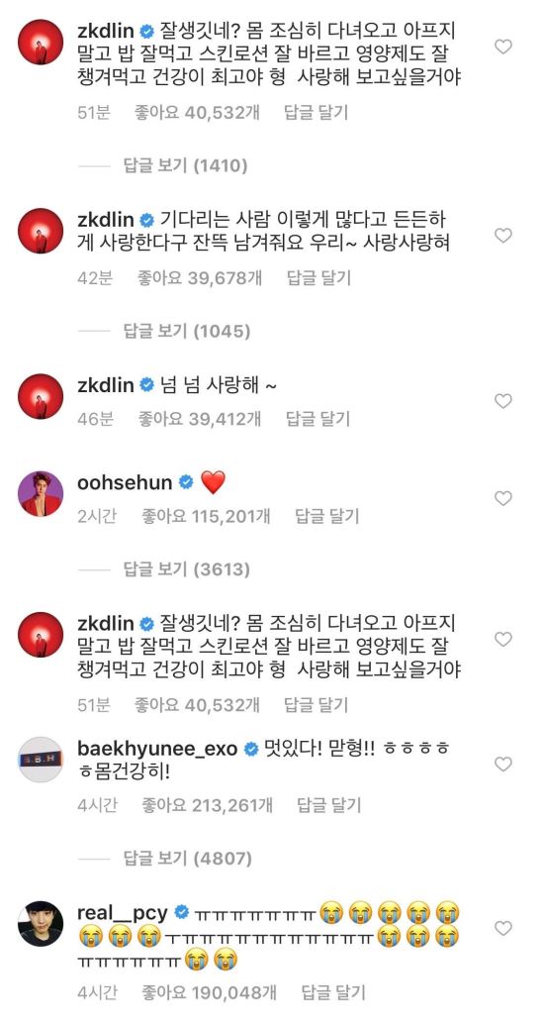Image resolution: width=544 pixels, height=1025 pixels.
Task: Open baekhyunee_exo's avatar
Action: pyautogui.click(x=41, y=759)
